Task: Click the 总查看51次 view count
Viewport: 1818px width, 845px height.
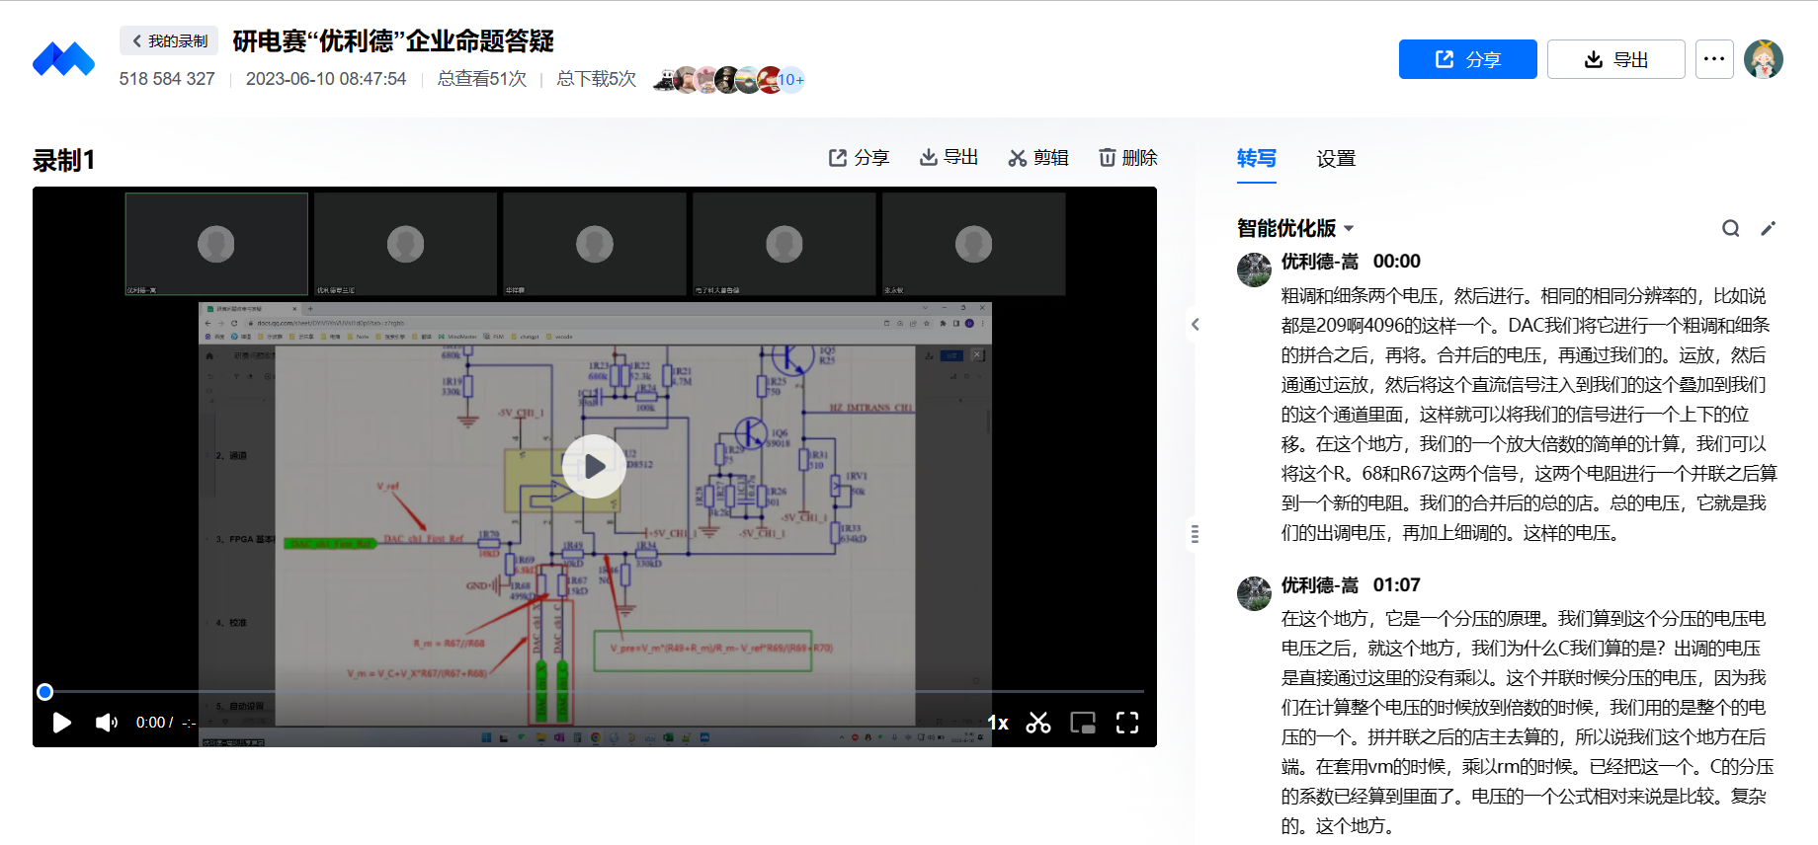Action: tap(482, 79)
